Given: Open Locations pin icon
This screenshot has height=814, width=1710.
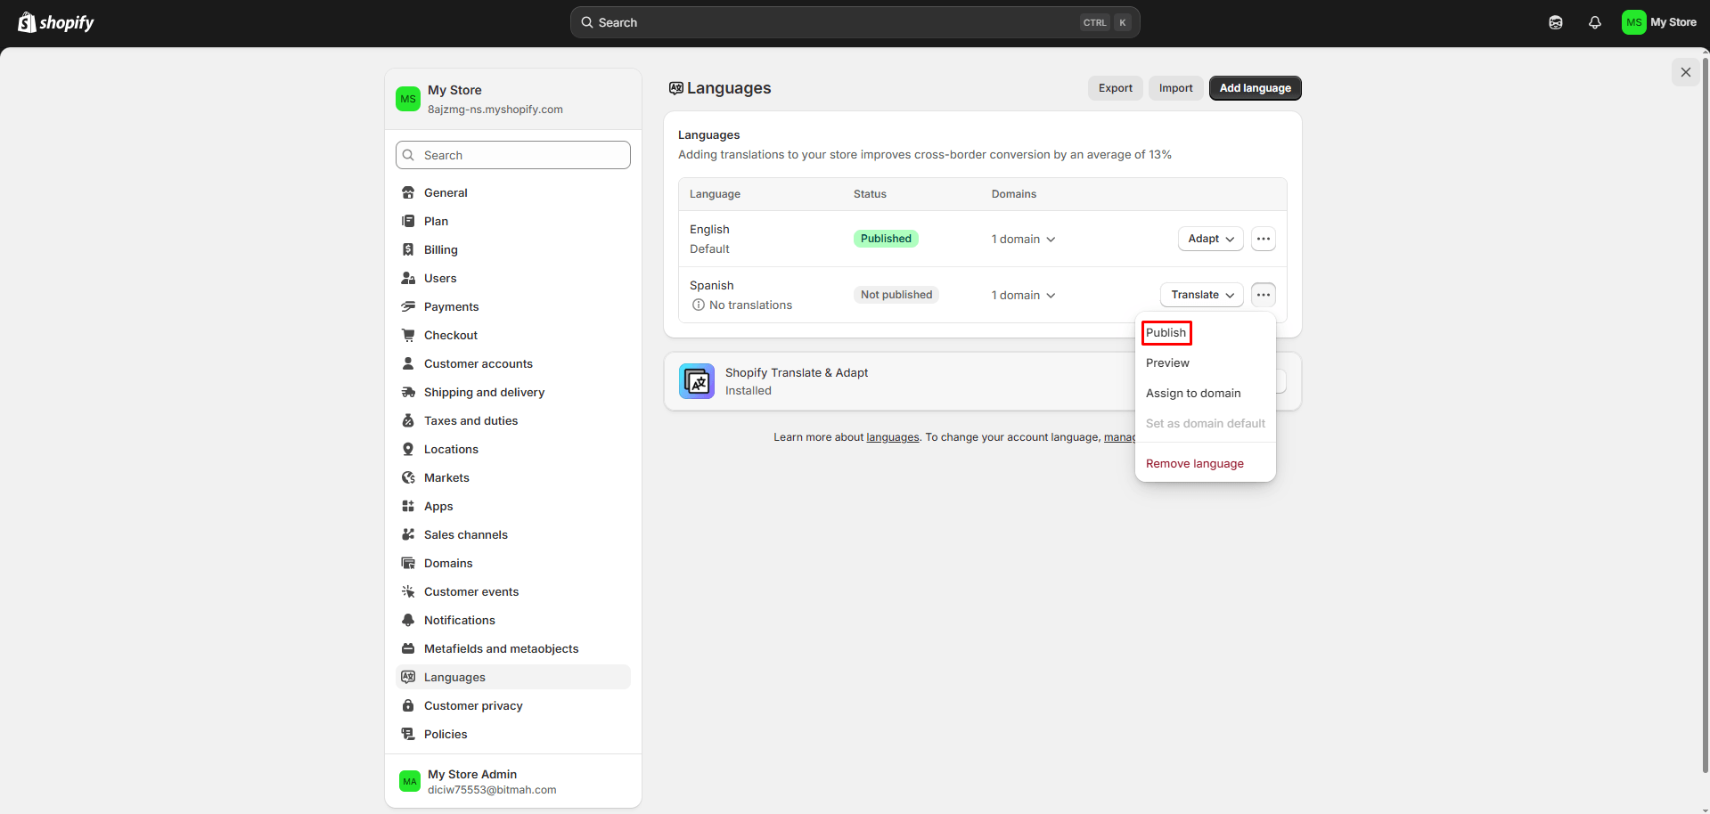Looking at the screenshot, I should pyautogui.click(x=408, y=449).
